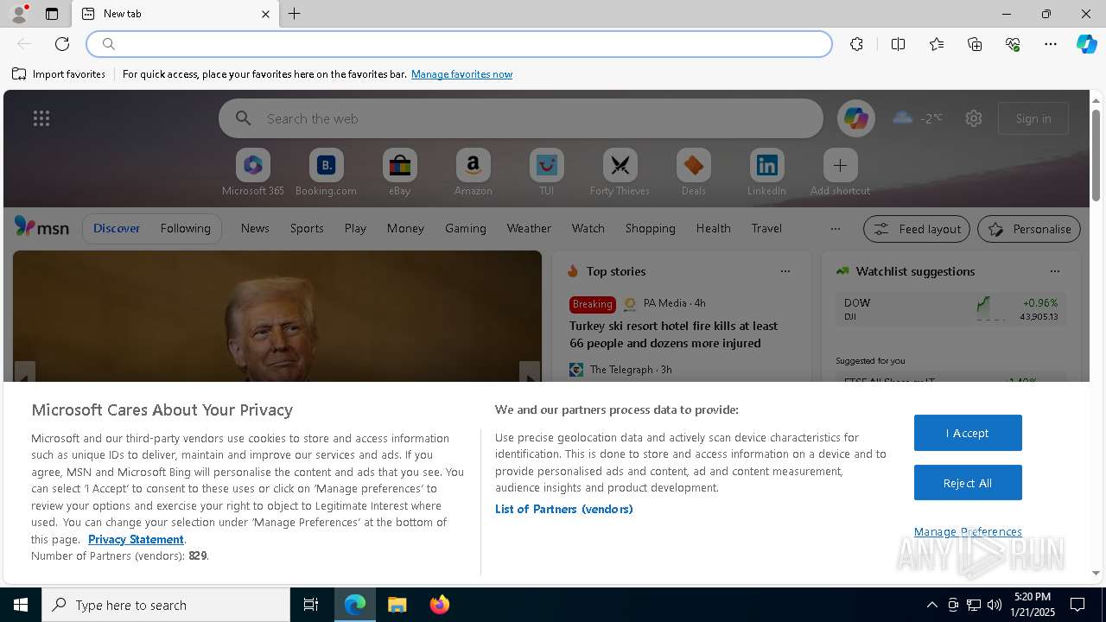1106x622 pixels.
Task: Open the Money category
Action: click(405, 228)
